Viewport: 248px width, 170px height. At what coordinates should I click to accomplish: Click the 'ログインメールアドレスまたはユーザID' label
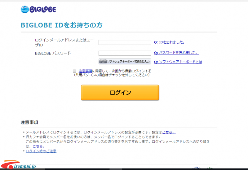pos(64,42)
